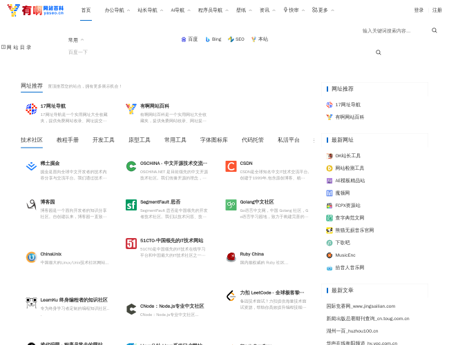Viewport: 449px width, 345px height.
Task: Open the SegmentFault sf icon
Action: 131,205
